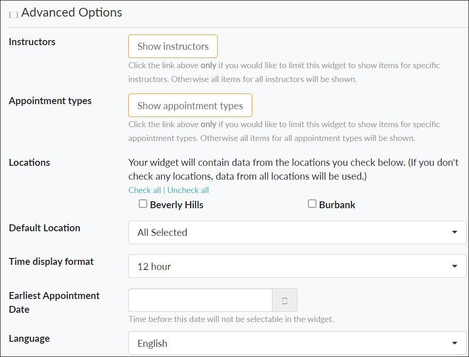The height and width of the screenshot is (357, 469).
Task: Click the Show appointment types button
Action: coord(190,105)
